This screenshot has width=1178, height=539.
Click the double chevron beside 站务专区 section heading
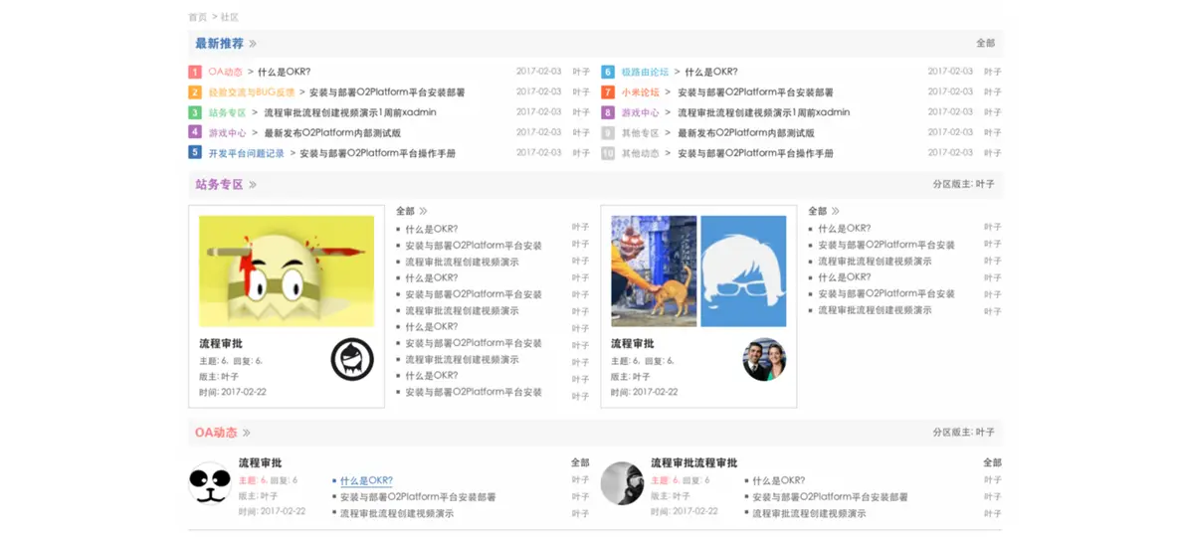point(253,185)
